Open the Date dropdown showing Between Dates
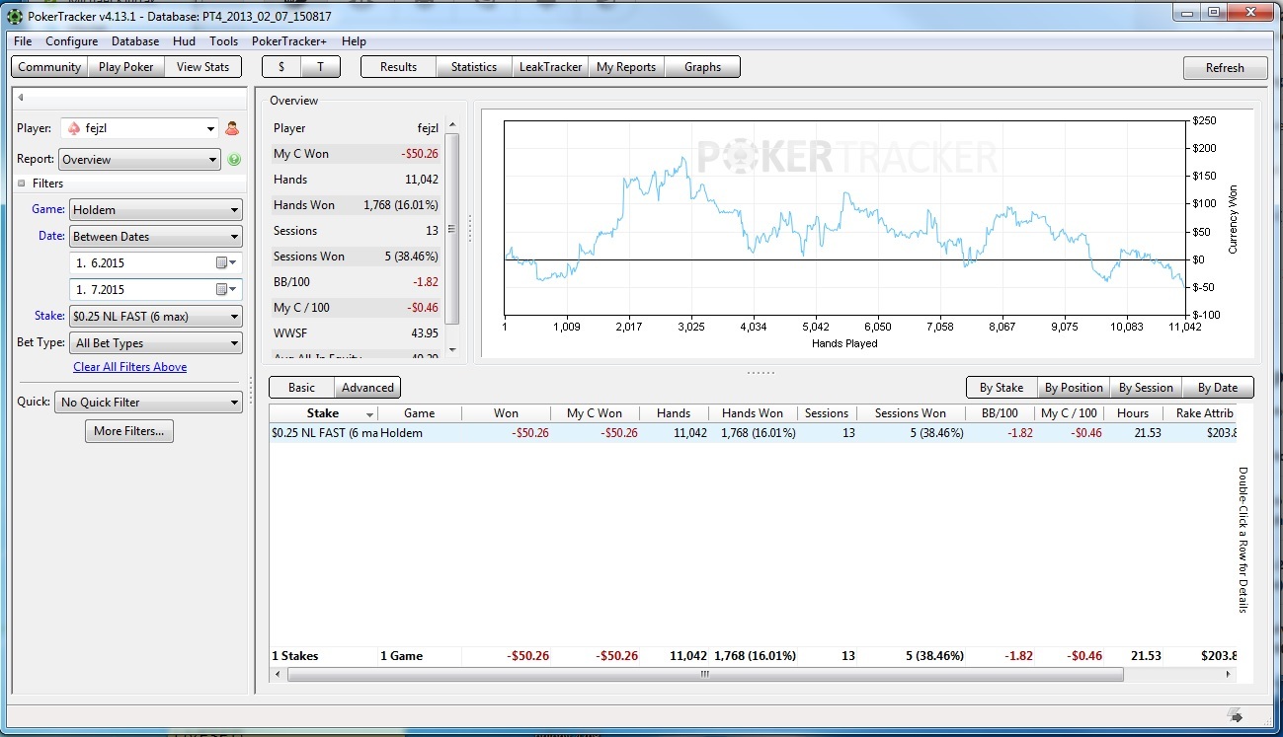Viewport: 1283px width, 737px height. 156,237
